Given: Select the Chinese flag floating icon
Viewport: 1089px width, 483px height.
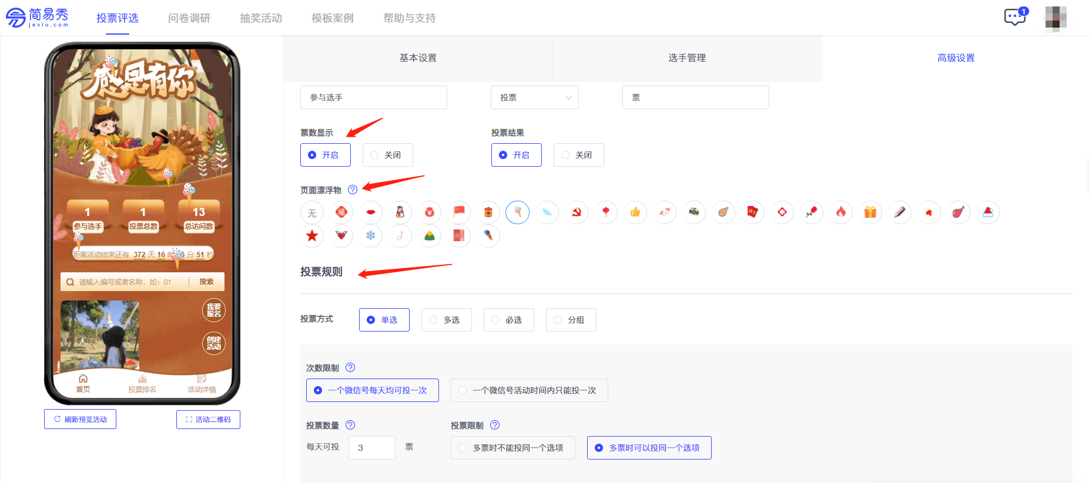Looking at the screenshot, I should (x=459, y=212).
